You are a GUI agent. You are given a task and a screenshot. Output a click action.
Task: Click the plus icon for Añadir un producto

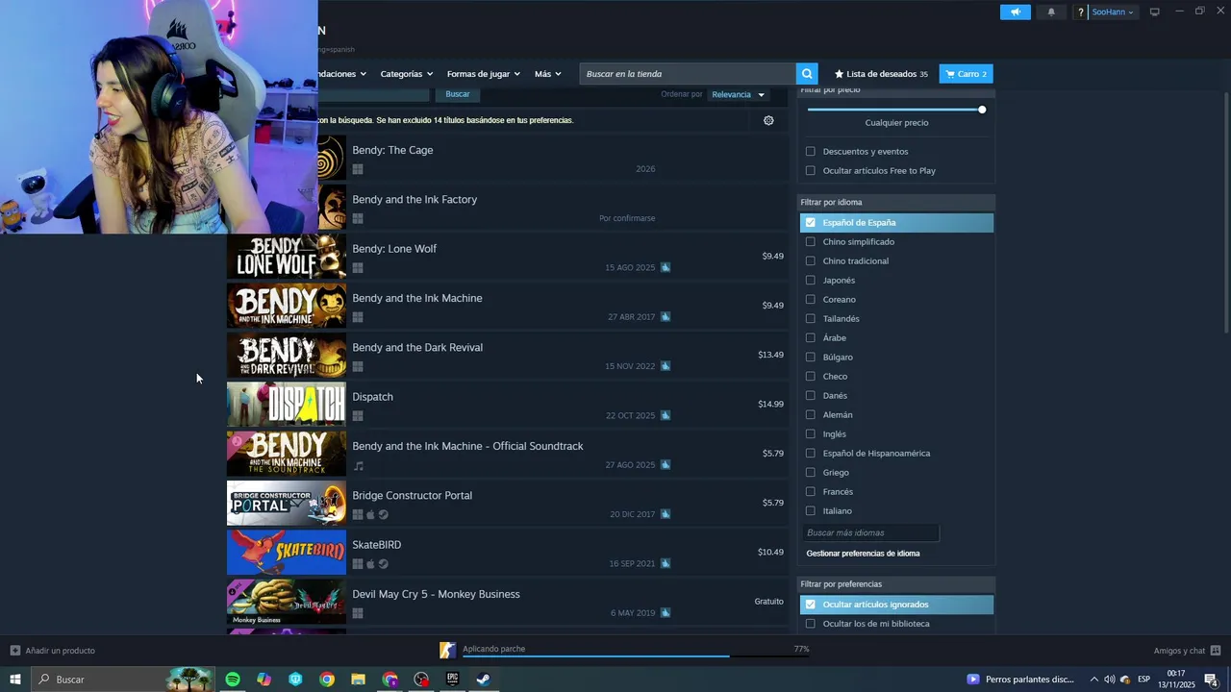(x=15, y=651)
